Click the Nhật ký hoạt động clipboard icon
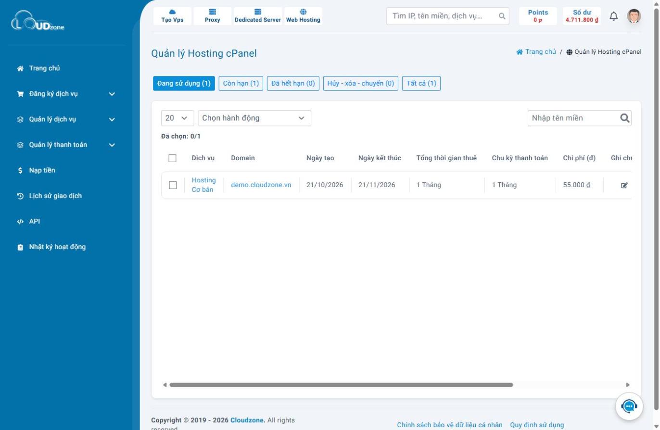660x430 pixels. tap(20, 247)
